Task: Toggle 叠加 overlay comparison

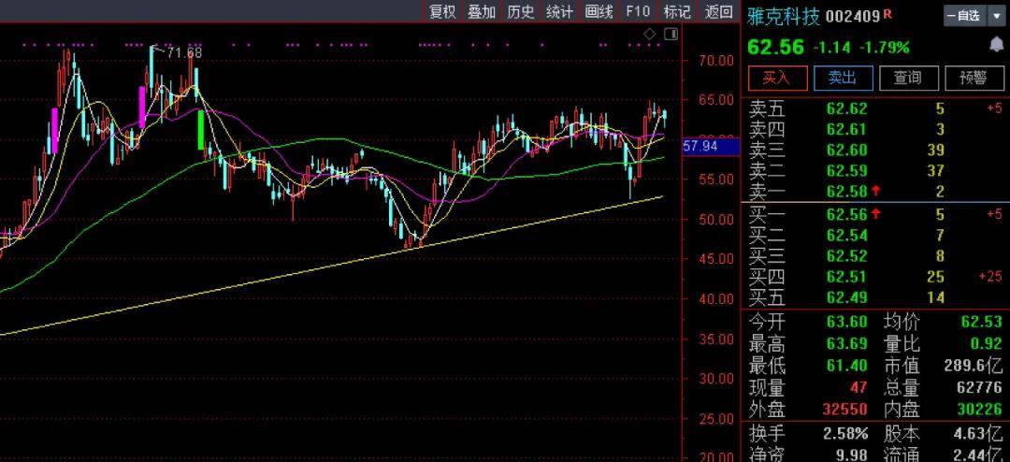Action: (482, 11)
